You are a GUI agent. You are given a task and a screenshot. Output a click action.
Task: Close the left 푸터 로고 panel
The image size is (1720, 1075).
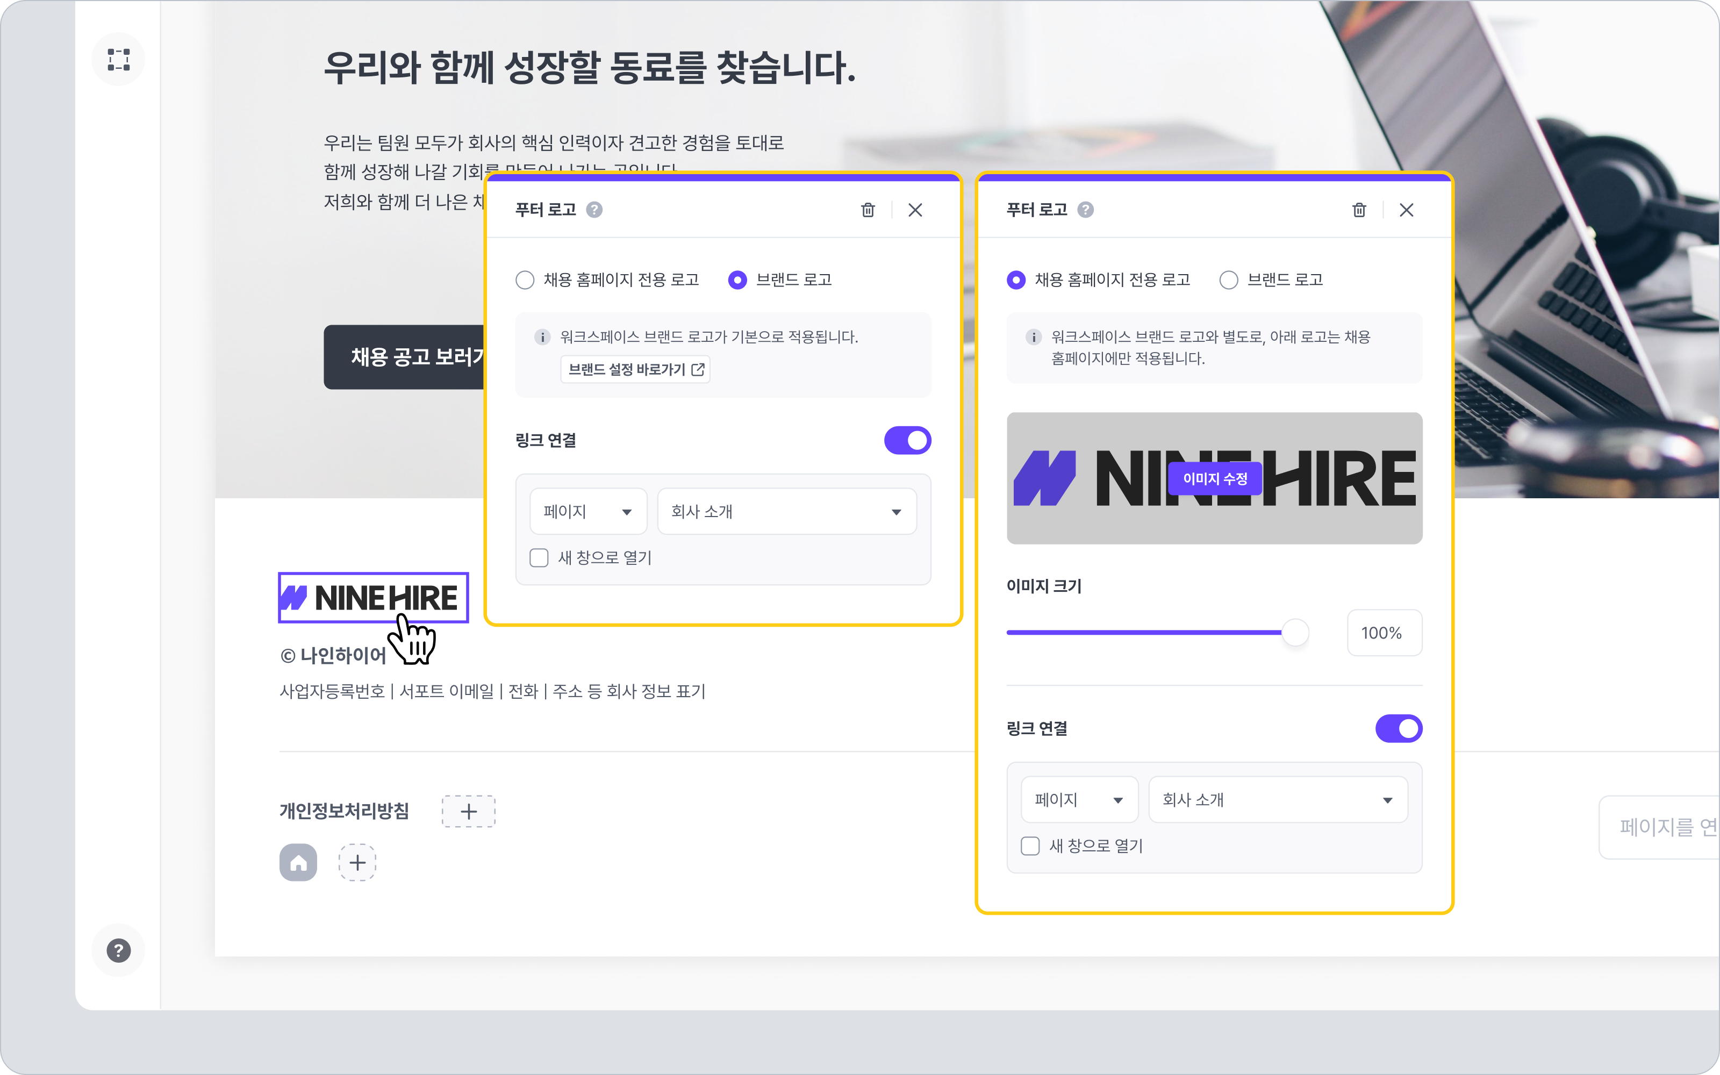pos(915,210)
